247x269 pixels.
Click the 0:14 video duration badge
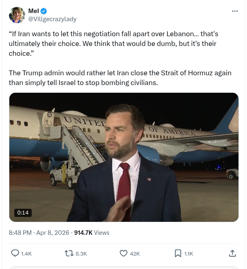(x=23, y=212)
